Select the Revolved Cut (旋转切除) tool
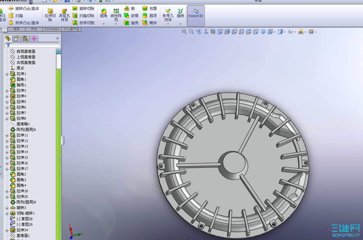 point(83,9)
